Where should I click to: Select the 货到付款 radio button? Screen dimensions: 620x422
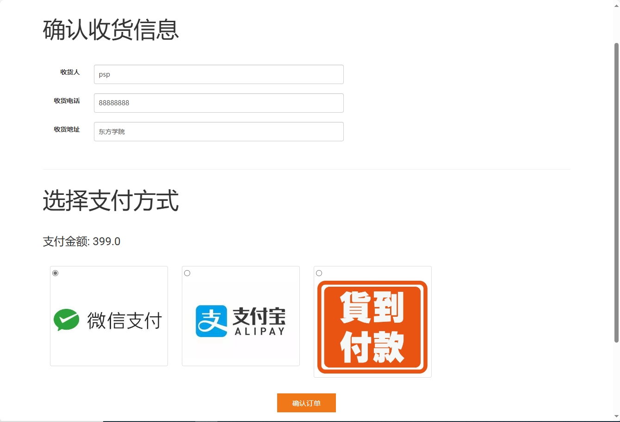(319, 273)
